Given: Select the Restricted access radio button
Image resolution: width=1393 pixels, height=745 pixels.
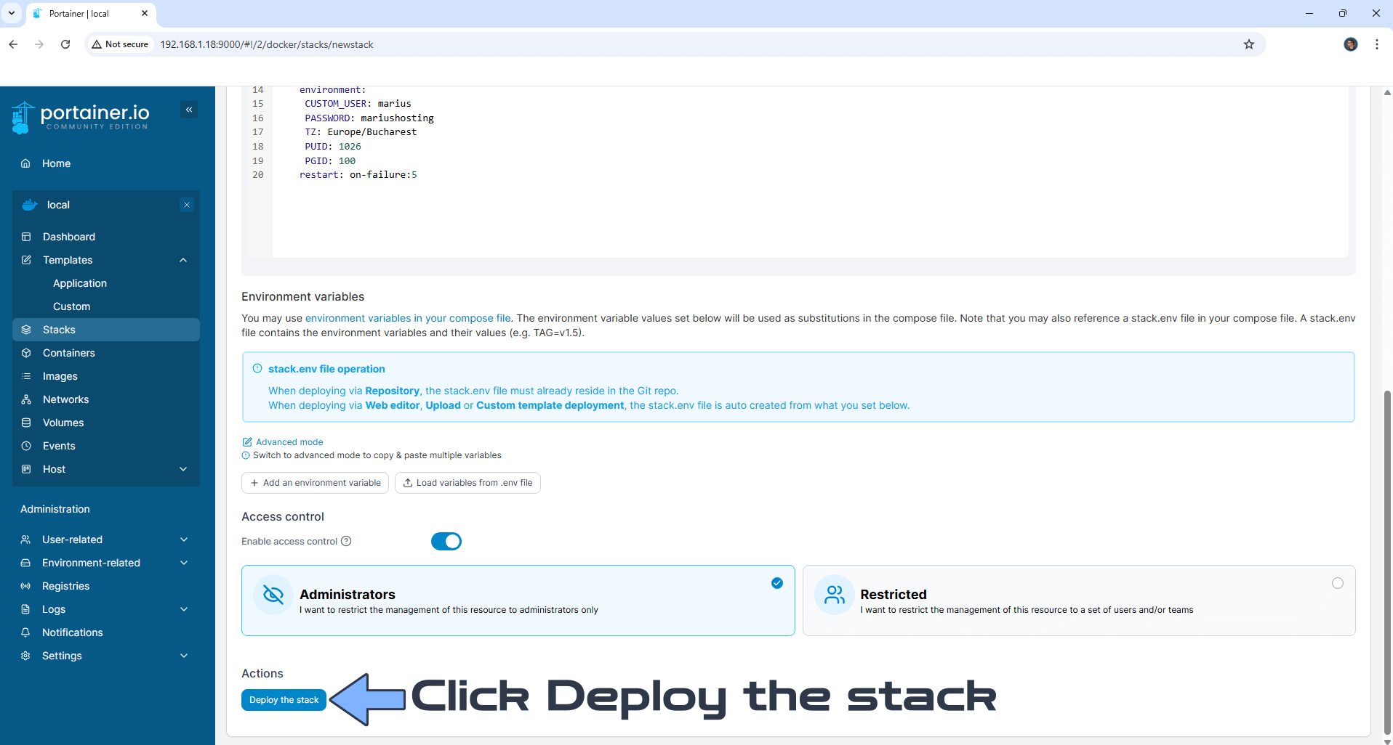Looking at the screenshot, I should pyautogui.click(x=1338, y=583).
